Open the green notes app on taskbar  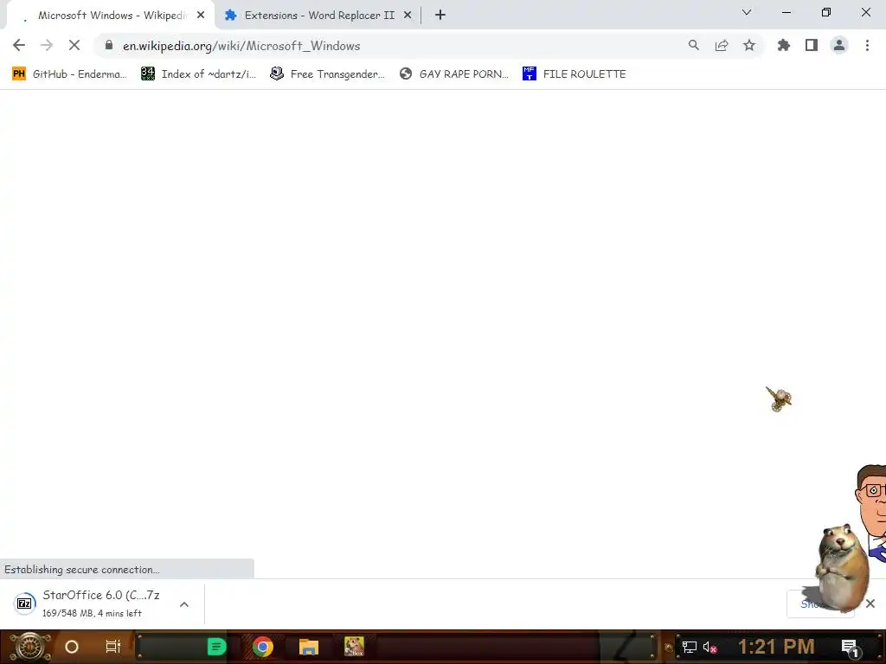click(x=216, y=647)
